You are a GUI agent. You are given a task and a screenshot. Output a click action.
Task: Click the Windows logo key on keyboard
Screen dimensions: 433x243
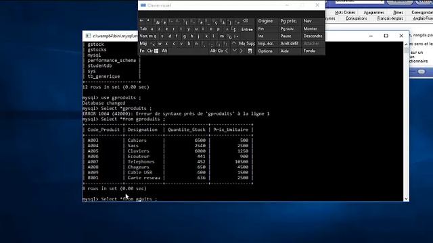coord(156,51)
